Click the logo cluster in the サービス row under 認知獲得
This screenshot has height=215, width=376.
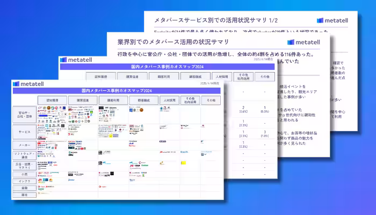pos(51,132)
